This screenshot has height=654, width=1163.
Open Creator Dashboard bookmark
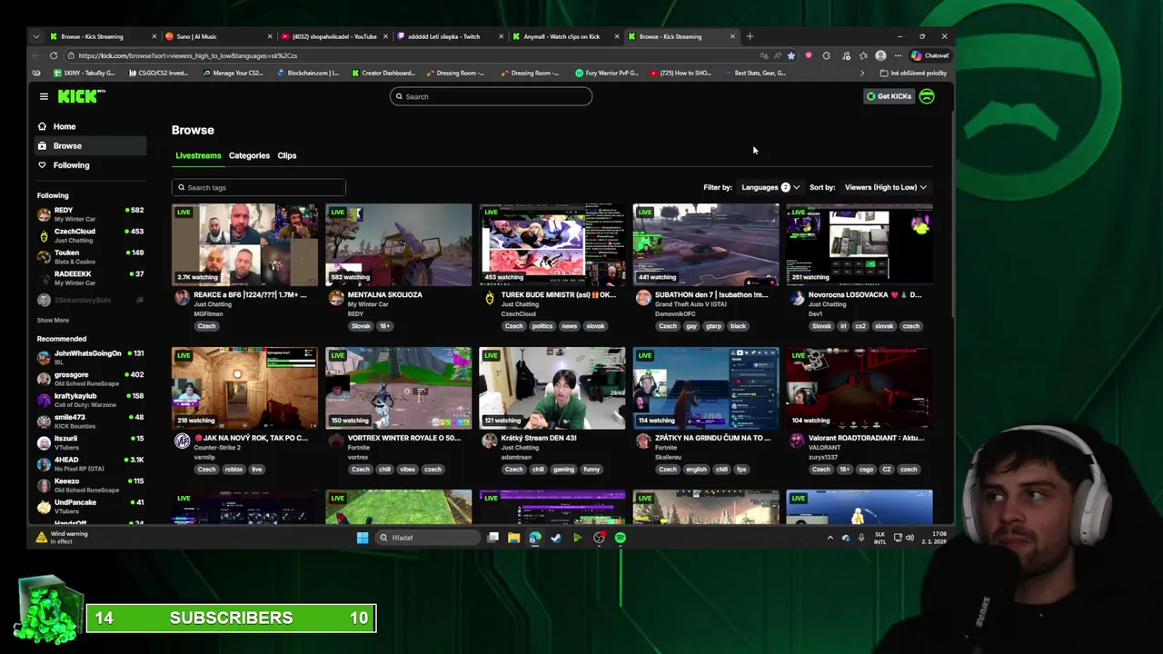(383, 73)
